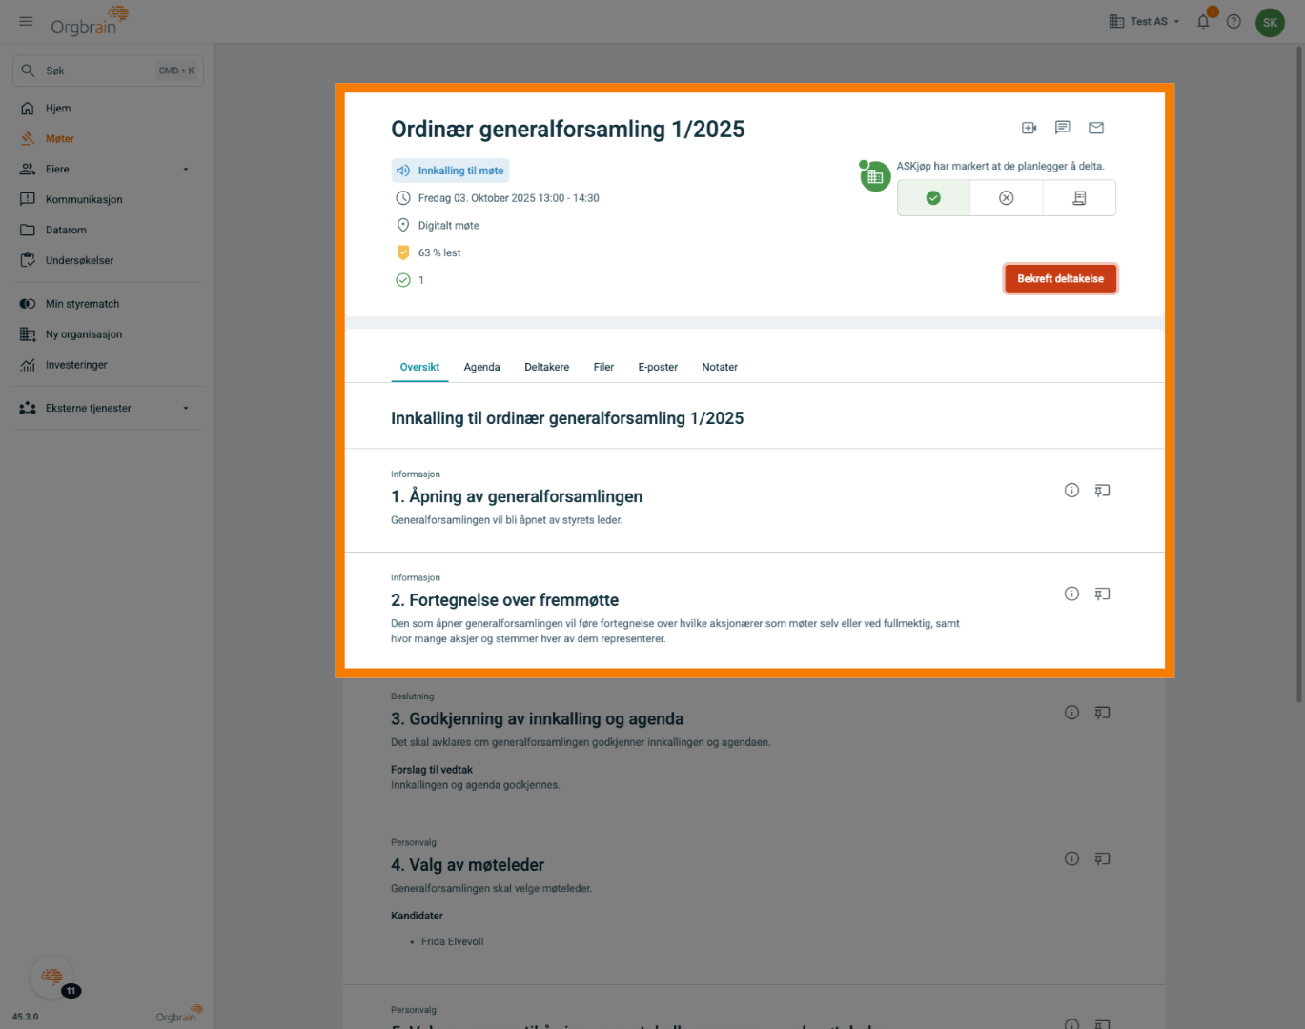Click the title Ordinær generalforsamling 1/2025

click(x=568, y=130)
